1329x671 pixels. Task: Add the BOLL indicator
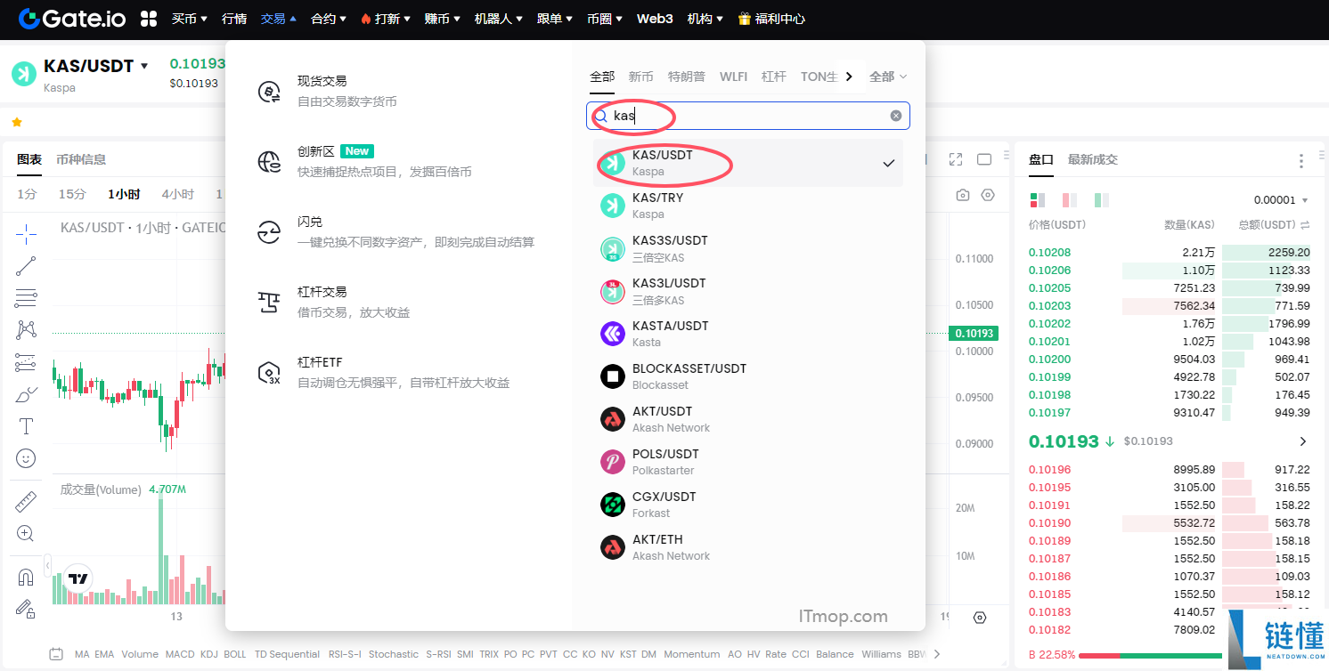[x=235, y=654]
